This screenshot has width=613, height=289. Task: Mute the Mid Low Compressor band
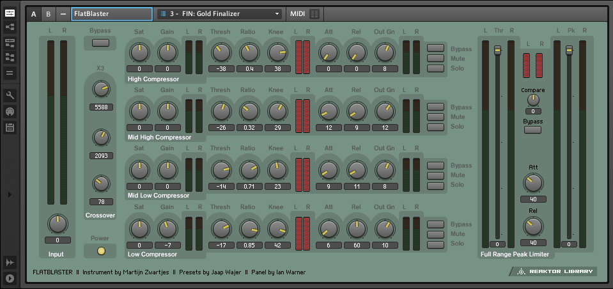(x=435, y=176)
